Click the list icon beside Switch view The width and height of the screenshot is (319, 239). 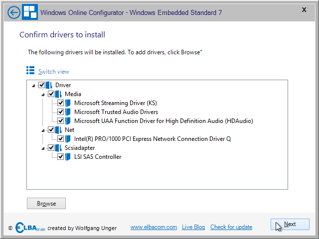[x=30, y=70]
